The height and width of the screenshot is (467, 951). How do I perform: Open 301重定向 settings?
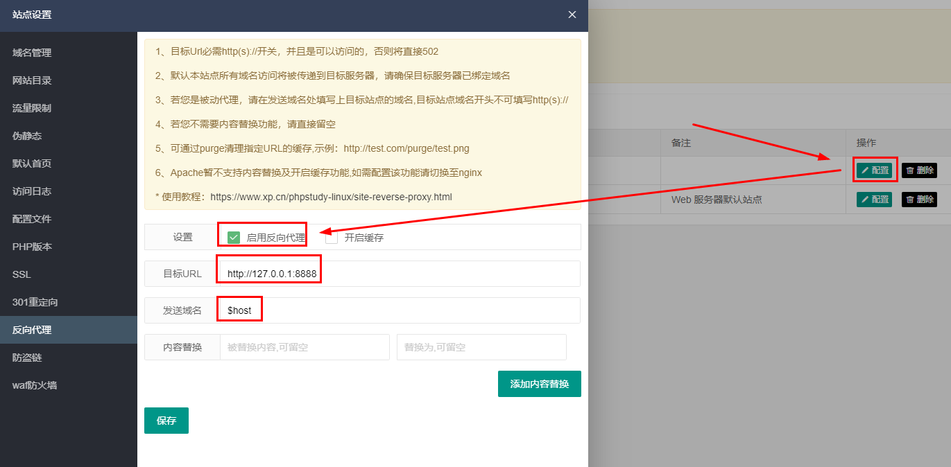[69, 302]
